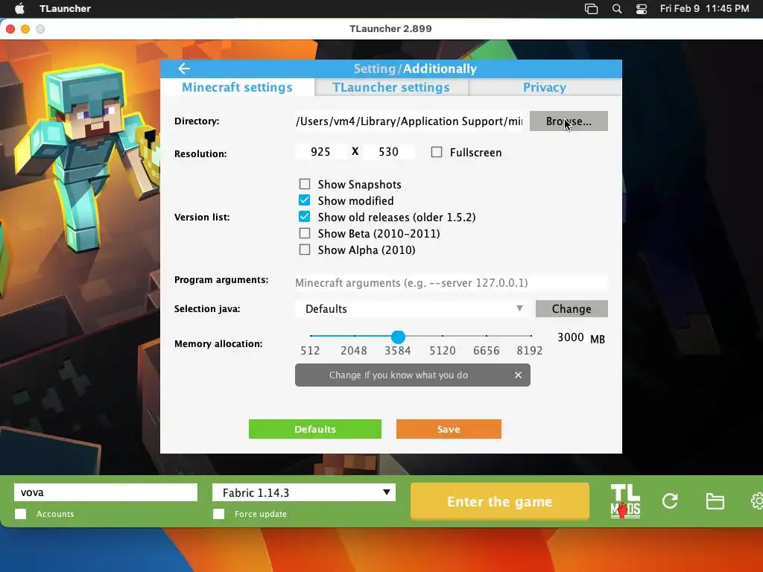Viewport: 763px width, 572px height.
Task: Expand the Selection java Defaults dropdown
Action: point(411,309)
